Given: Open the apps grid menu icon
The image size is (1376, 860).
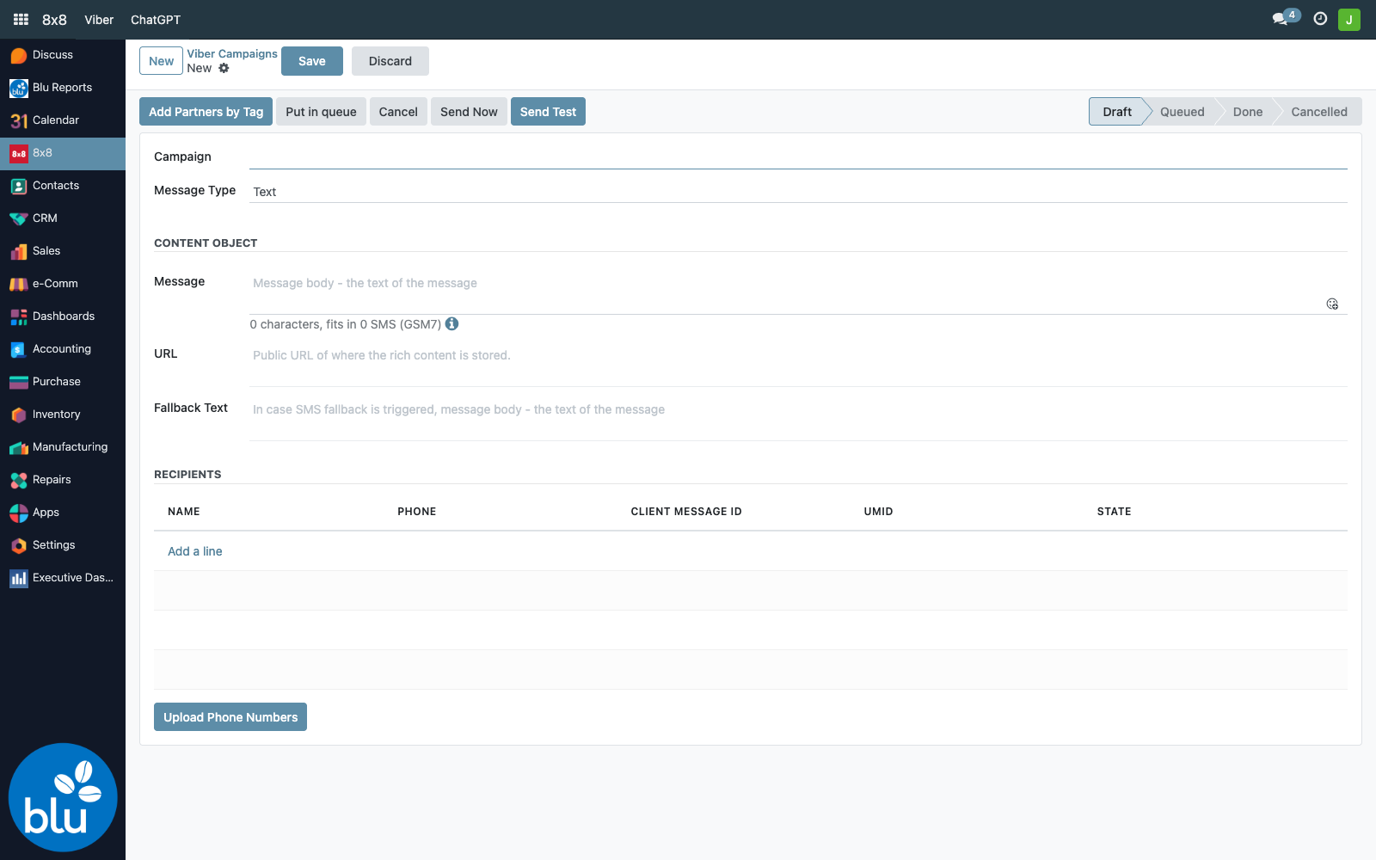Looking at the screenshot, I should tap(21, 19).
